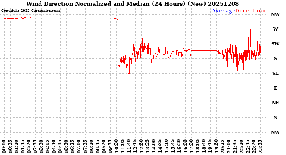Image resolution: width=286 pixels, height=155 pixels.
Task: Click the 07:00 time label
Action: (x=79, y=147)
